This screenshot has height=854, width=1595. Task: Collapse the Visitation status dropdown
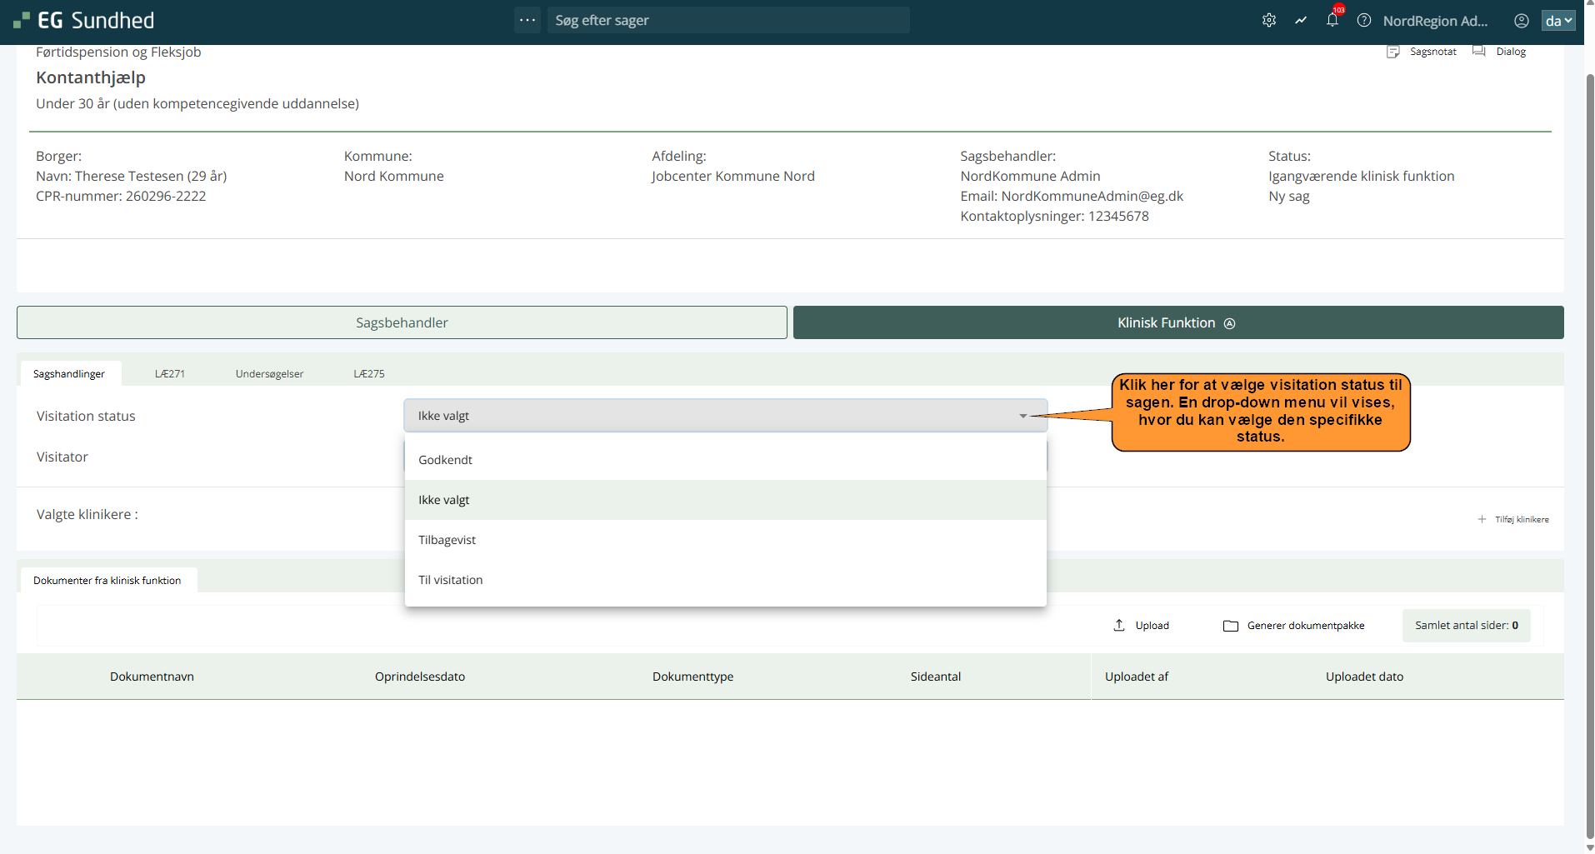[x=1022, y=416]
